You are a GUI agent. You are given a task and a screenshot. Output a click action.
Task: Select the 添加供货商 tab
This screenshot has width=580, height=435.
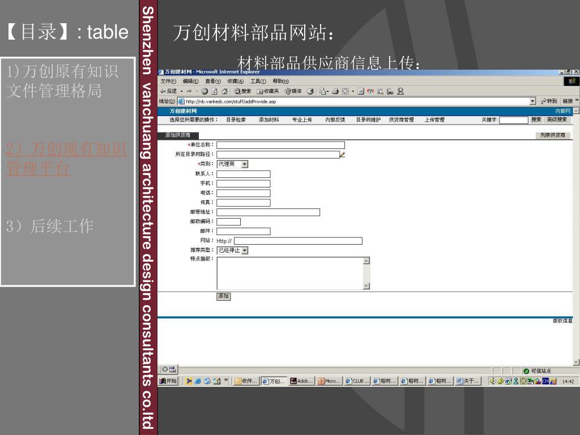pyautogui.click(x=178, y=135)
